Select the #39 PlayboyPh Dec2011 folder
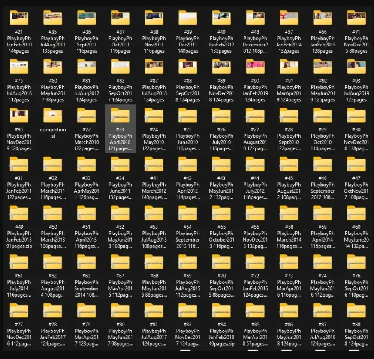 click(188, 18)
